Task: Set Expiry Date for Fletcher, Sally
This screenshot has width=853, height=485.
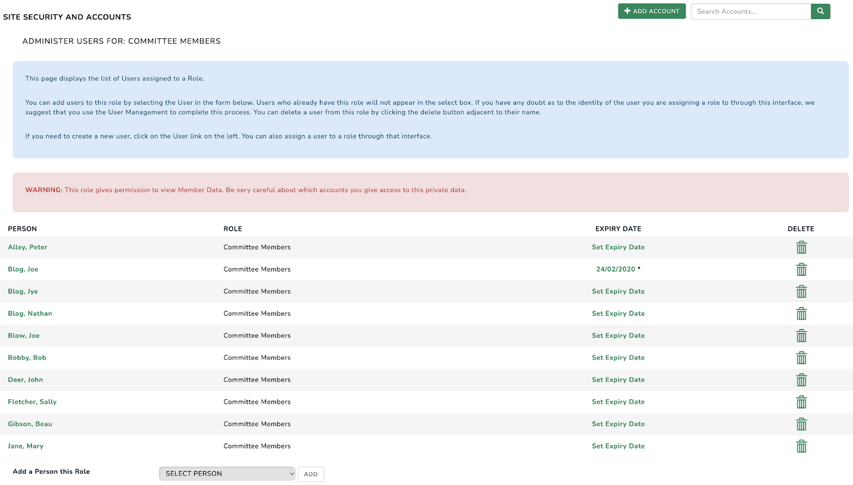Action: point(618,402)
